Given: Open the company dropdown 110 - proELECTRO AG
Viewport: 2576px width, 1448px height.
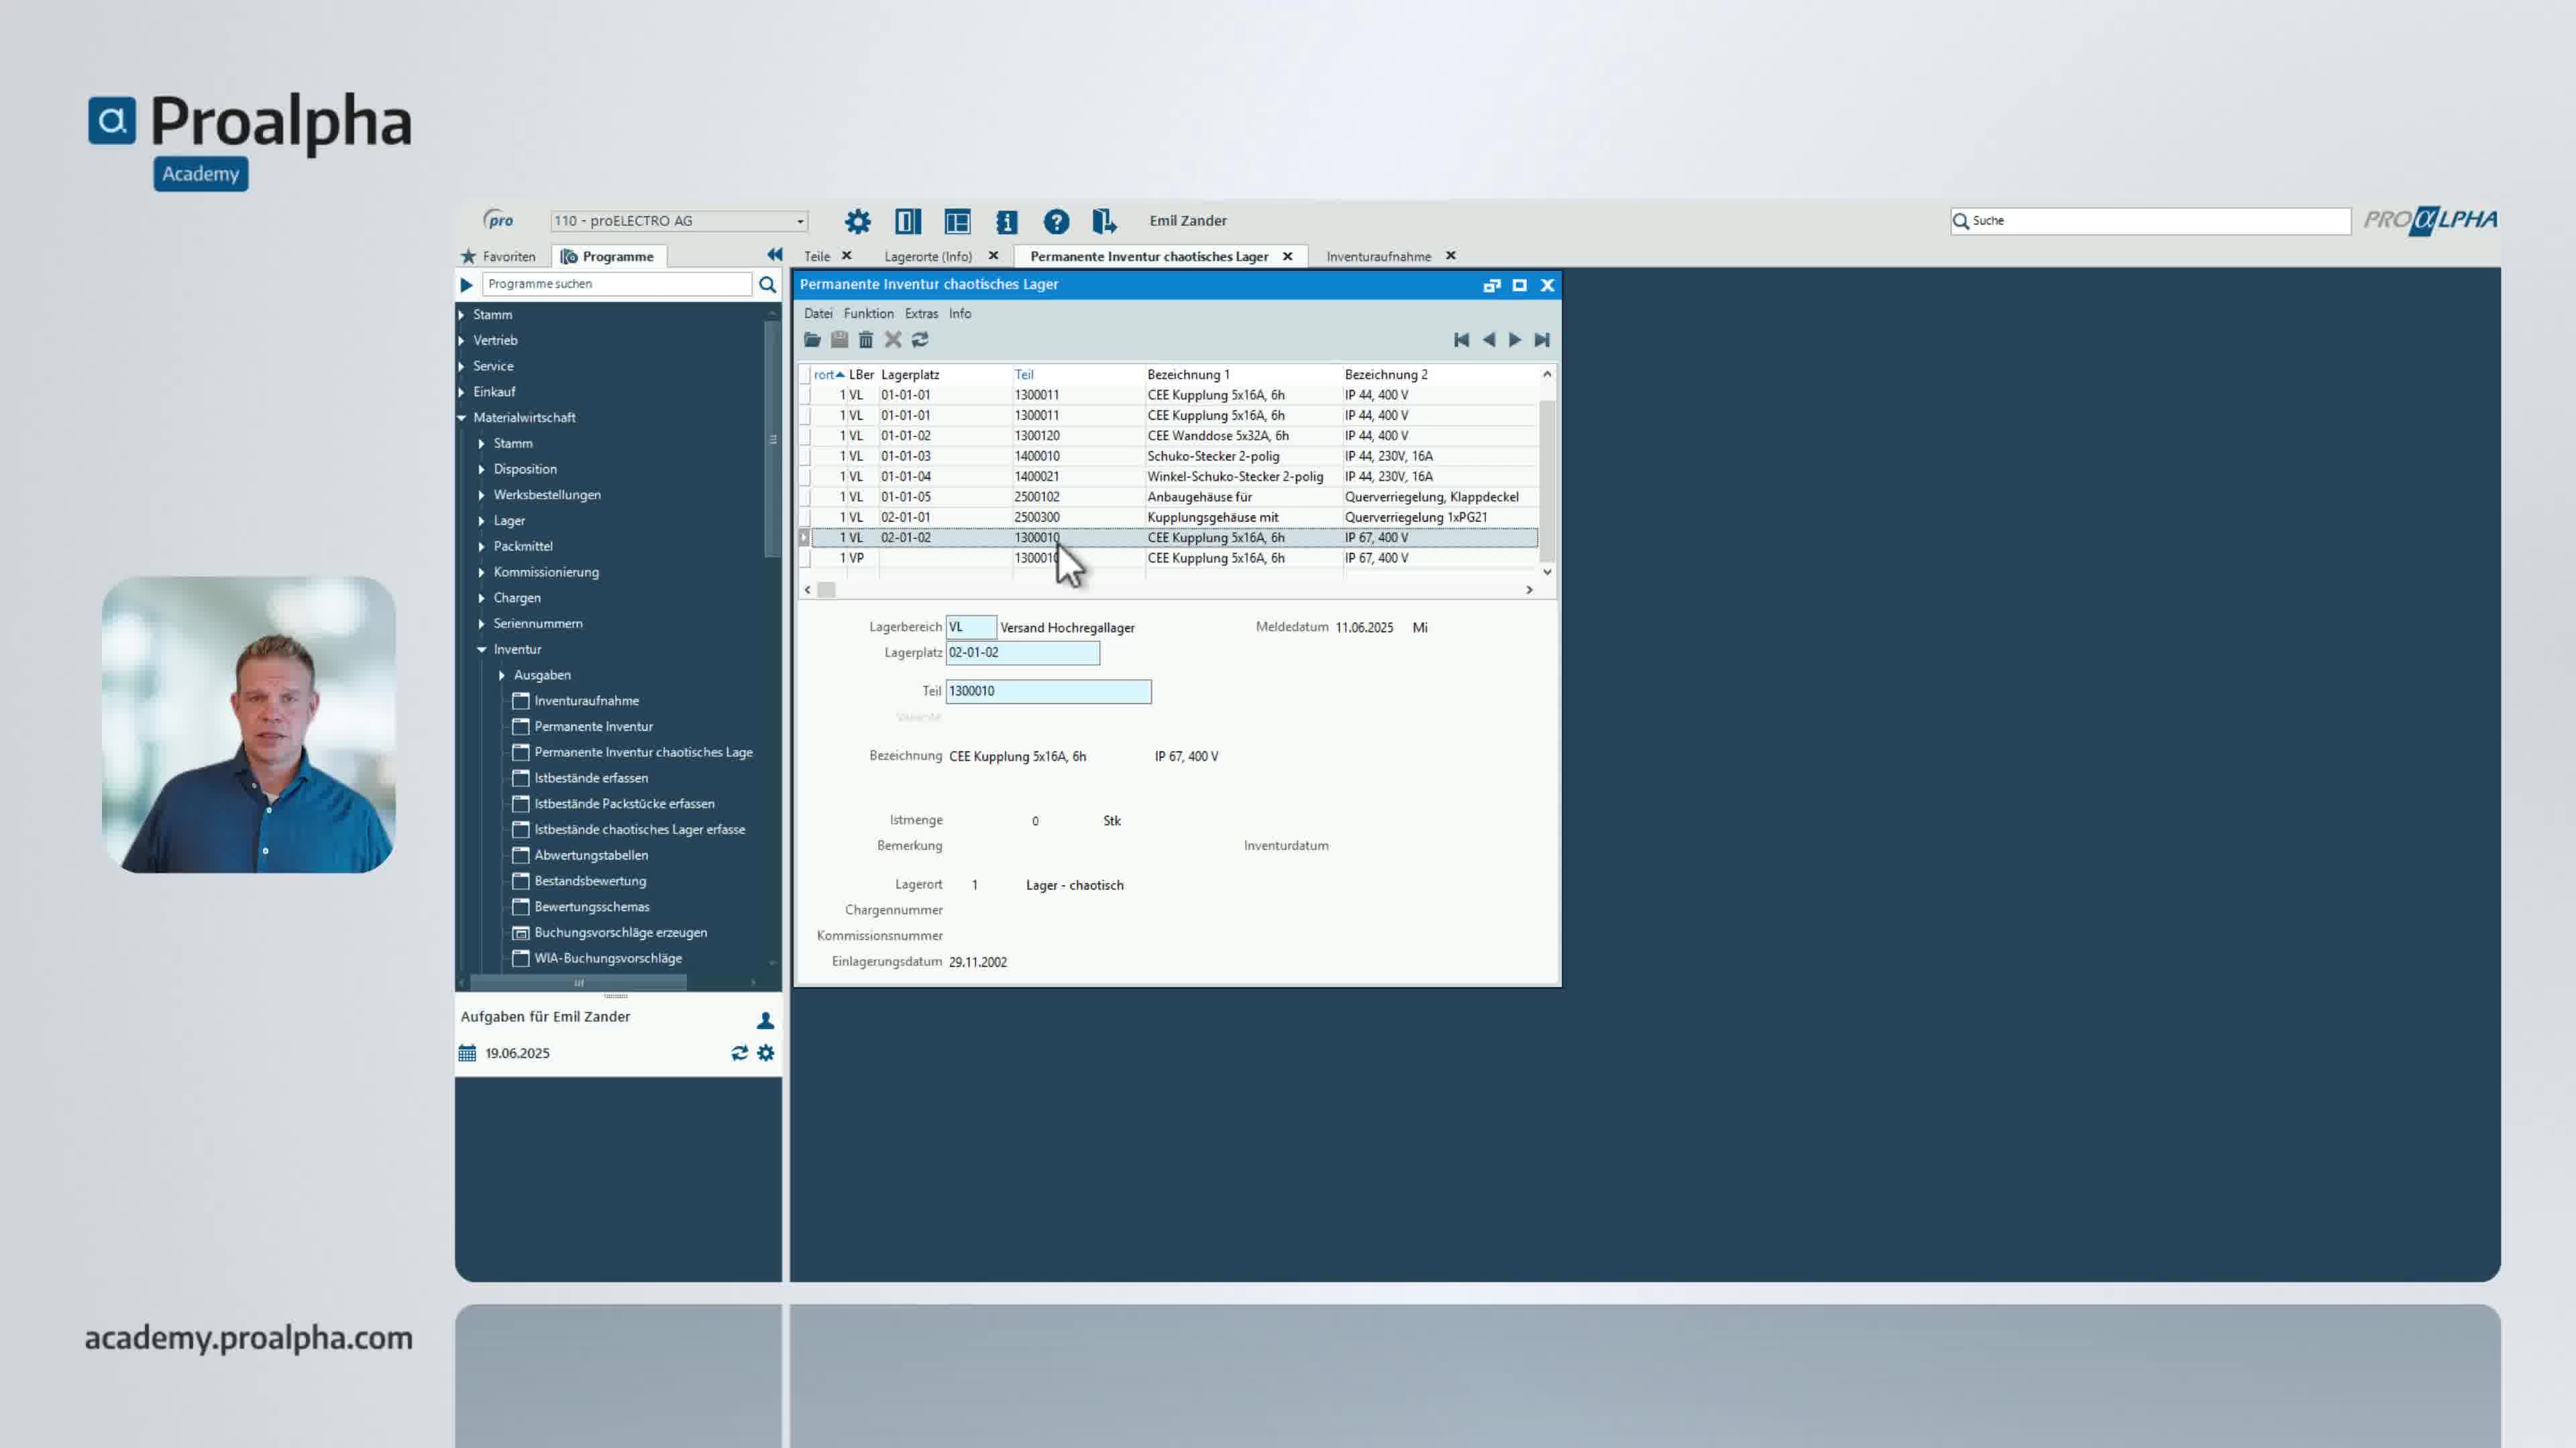Looking at the screenshot, I should (799, 221).
